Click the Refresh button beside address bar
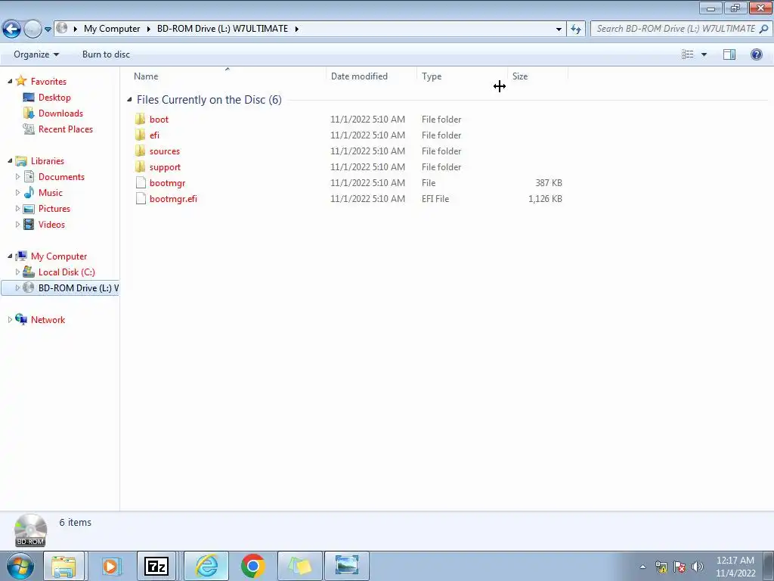774x581 pixels. pyautogui.click(x=575, y=30)
